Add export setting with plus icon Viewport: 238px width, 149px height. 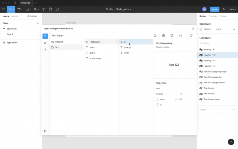pyautogui.click(x=234, y=110)
